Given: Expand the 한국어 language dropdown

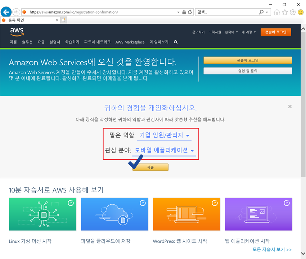Looking at the screenshot, I should tap(231, 32).
